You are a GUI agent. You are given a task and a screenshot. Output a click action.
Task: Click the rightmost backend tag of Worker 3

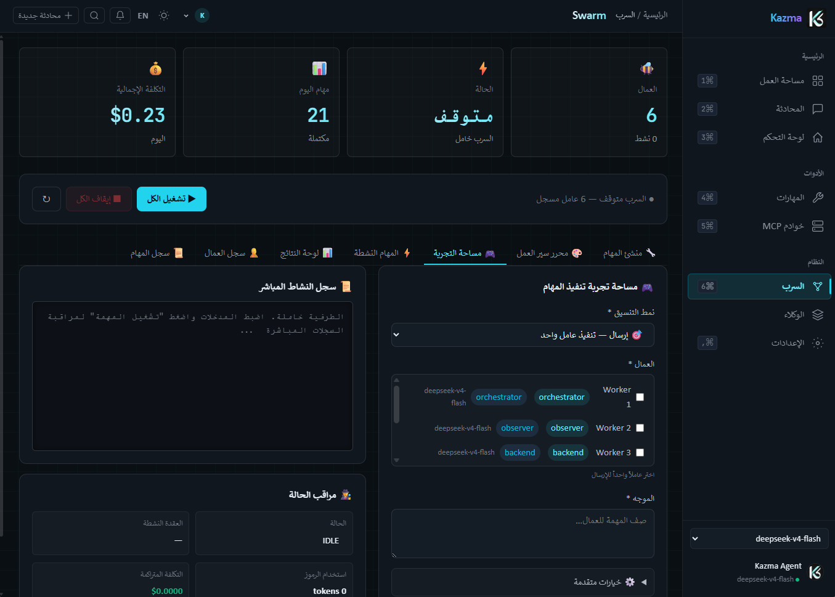click(568, 453)
